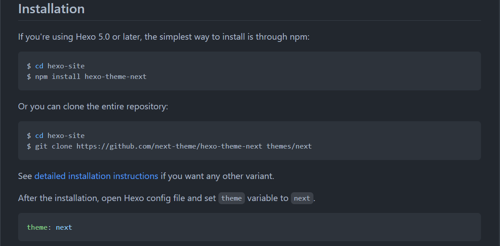This screenshot has width=500, height=246.
Task: Click the dollar prompt before git clone
Action: pos(29,146)
